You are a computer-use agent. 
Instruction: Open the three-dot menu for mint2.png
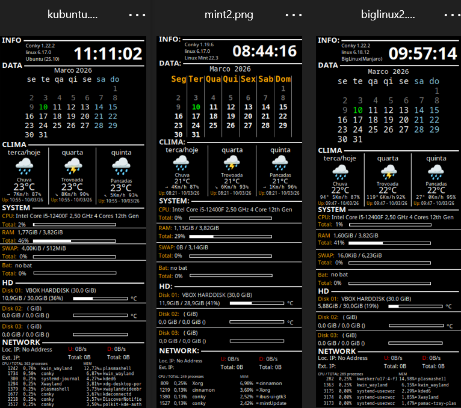pyautogui.click(x=293, y=15)
